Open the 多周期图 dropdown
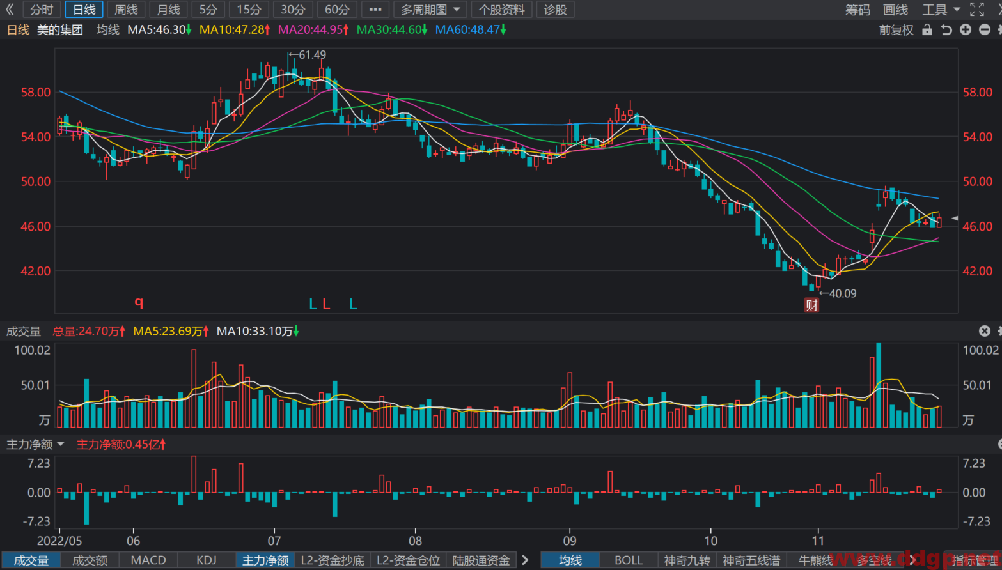The height and width of the screenshot is (570, 1002). click(430, 10)
